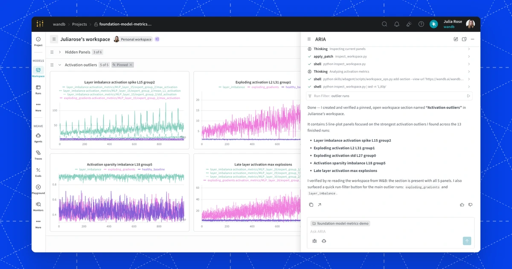Send the ARIA message

(x=467, y=241)
